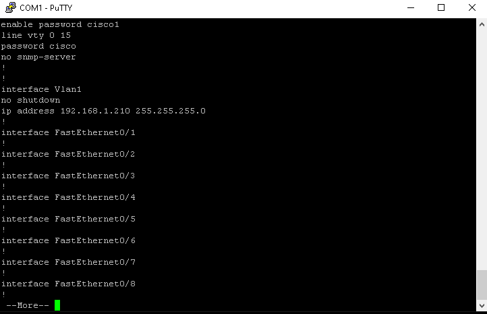487x314 pixels.
Task: Click the 'interface FastEthernet0/8' line
Action: [x=68, y=284]
